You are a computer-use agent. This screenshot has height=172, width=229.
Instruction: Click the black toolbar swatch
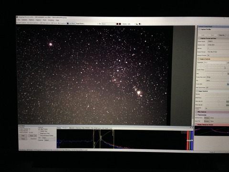(x=120, y=24)
